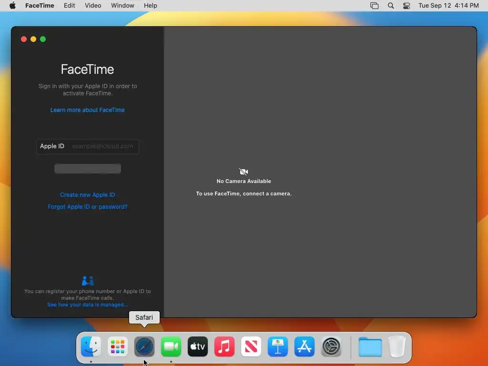Open App Store from Dock
This screenshot has width=488, height=366.
[305, 346]
